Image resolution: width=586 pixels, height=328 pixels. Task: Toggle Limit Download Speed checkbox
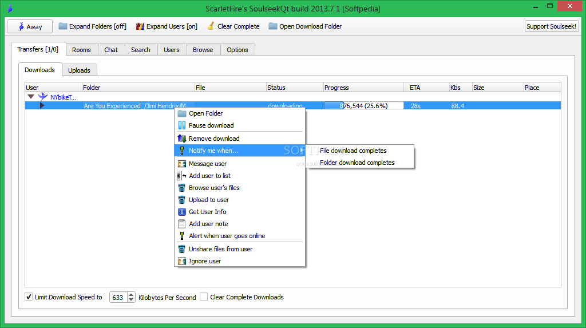[29, 297]
